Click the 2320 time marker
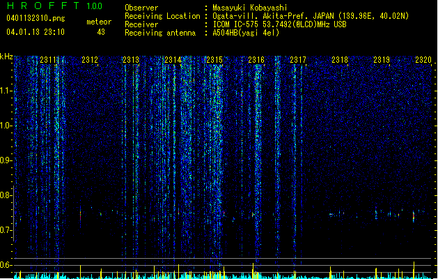Viewport: 438px width, 279px height. pos(423,60)
